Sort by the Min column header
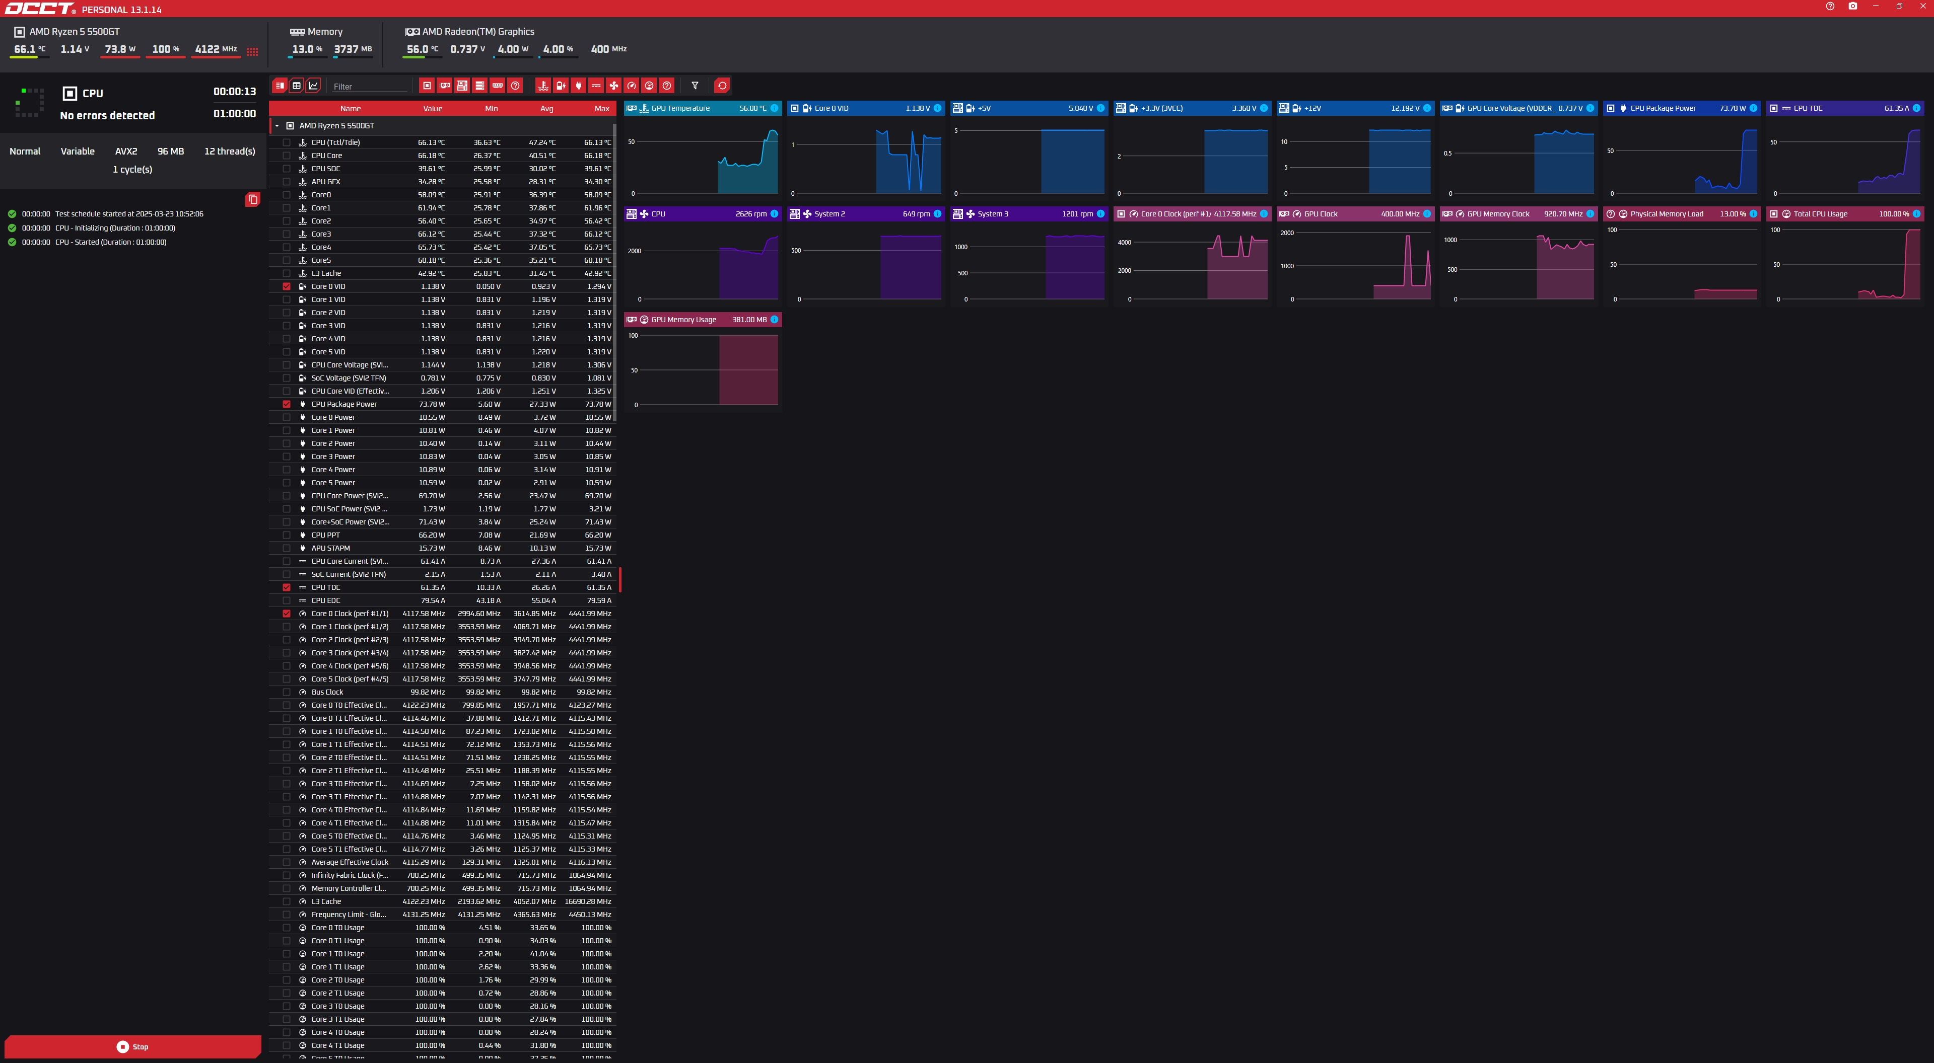Image resolution: width=1934 pixels, height=1063 pixels. [492, 109]
